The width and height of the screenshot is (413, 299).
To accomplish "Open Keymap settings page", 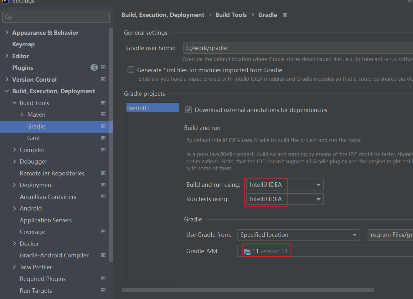I will tap(23, 44).
